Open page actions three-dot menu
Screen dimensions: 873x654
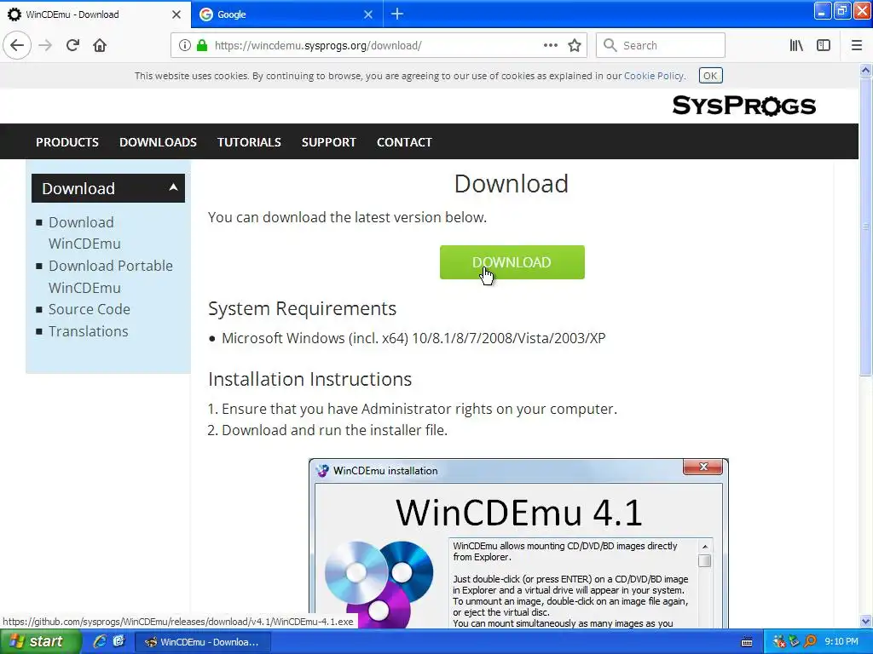tap(551, 45)
